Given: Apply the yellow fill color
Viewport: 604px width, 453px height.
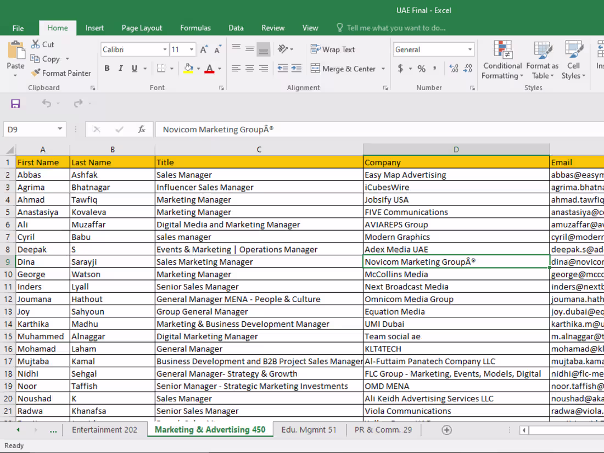Looking at the screenshot, I should pyautogui.click(x=188, y=69).
